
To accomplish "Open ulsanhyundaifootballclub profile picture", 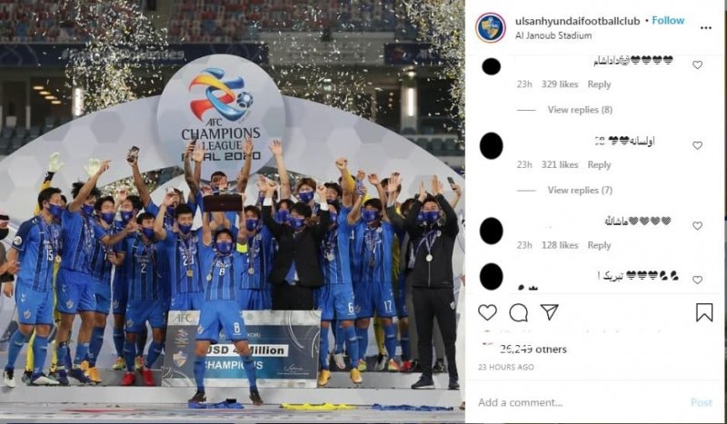I will 491,28.
